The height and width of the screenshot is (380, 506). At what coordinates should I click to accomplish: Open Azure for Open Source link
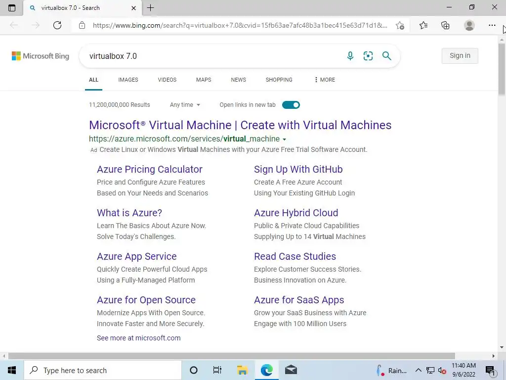point(146,300)
